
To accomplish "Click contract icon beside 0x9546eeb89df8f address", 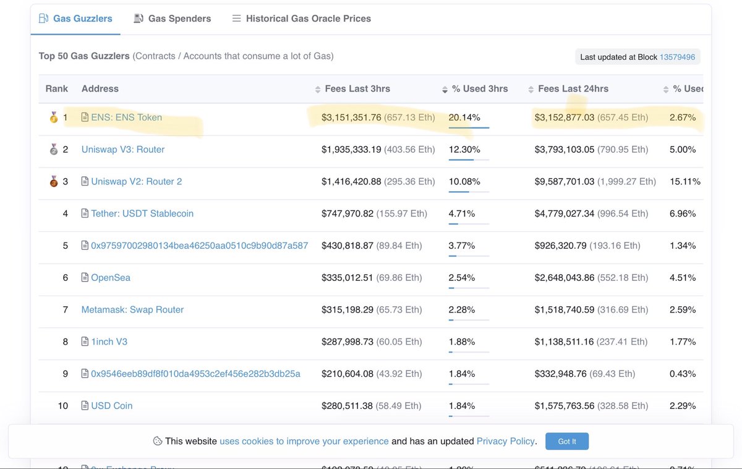I will [x=85, y=374].
